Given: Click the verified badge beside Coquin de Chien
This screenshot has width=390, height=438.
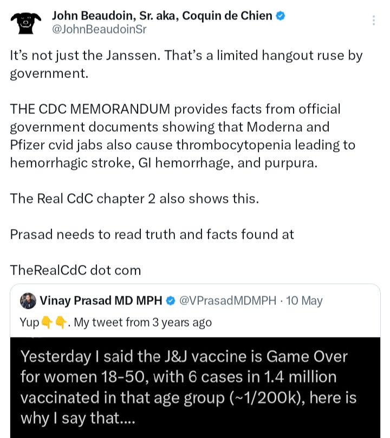Looking at the screenshot, I should (280, 16).
